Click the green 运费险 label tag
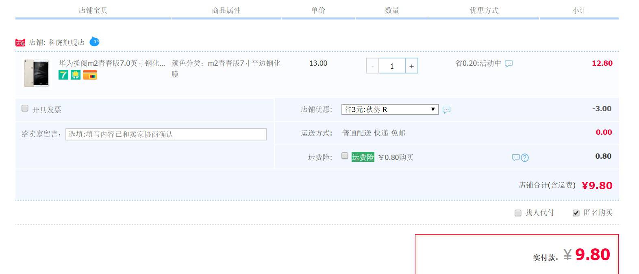The image size is (639, 274). [363, 157]
